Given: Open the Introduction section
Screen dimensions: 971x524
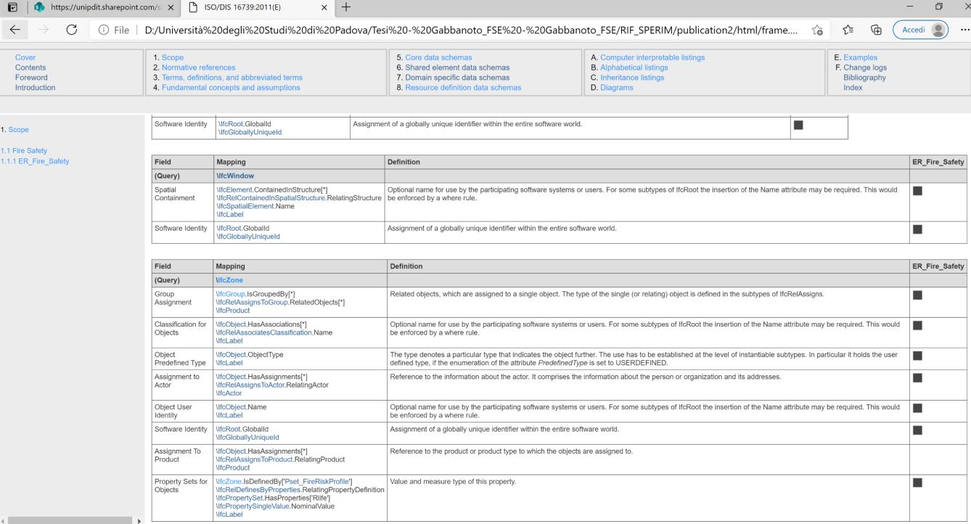Looking at the screenshot, I should (x=35, y=88).
